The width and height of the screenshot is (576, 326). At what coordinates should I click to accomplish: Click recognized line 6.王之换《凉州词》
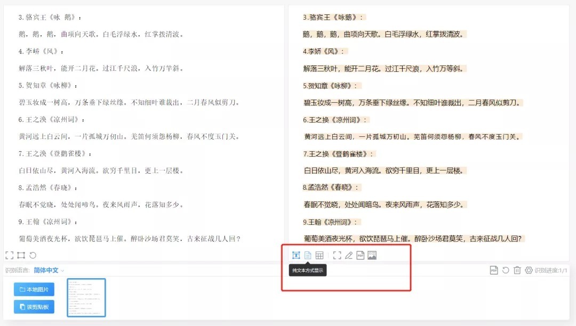(336, 120)
